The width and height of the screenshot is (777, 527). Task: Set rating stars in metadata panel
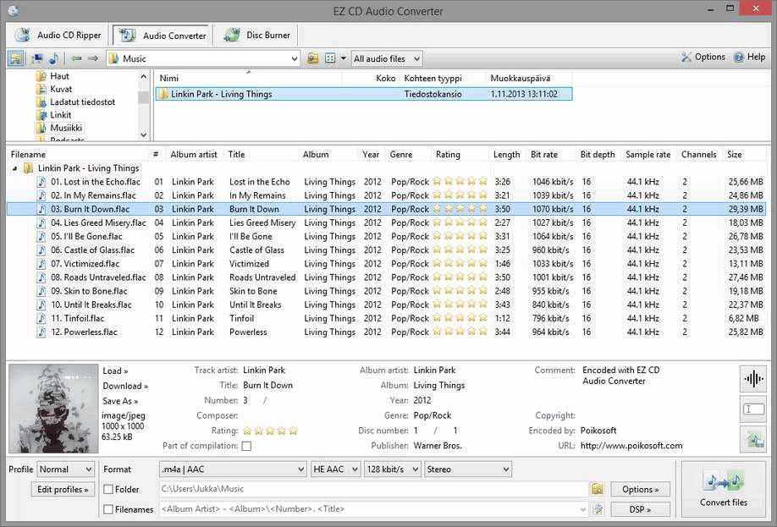[270, 431]
